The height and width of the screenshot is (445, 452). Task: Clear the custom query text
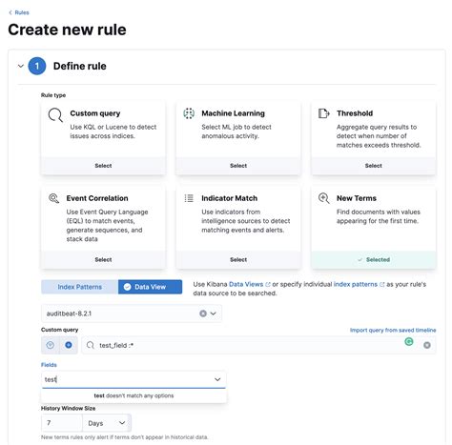click(x=427, y=345)
